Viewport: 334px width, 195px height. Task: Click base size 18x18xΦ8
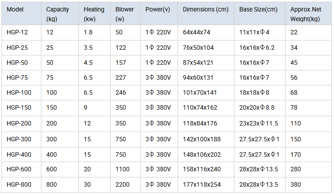[254, 92]
